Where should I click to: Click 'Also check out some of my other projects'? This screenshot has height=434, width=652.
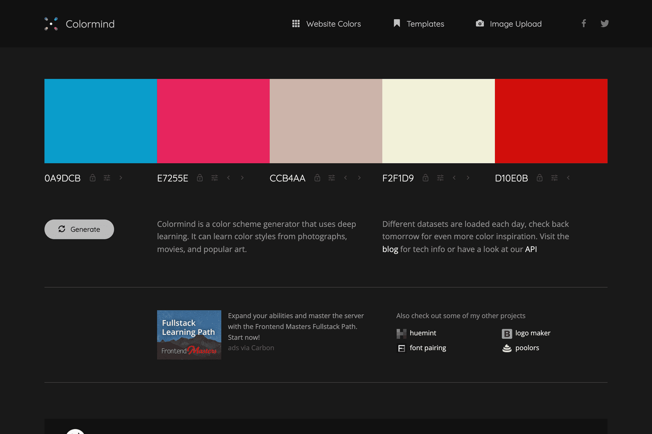coord(461,316)
